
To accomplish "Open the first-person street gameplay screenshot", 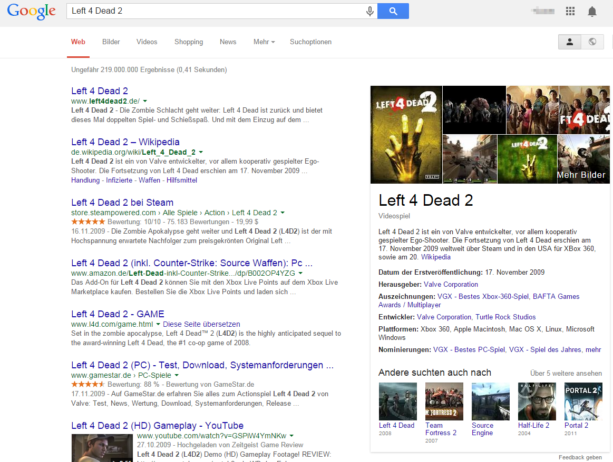I will pos(470,159).
